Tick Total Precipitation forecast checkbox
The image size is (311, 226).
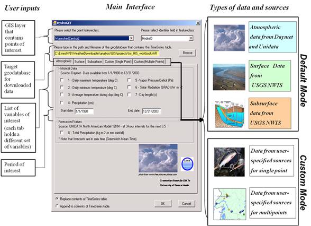62,133
